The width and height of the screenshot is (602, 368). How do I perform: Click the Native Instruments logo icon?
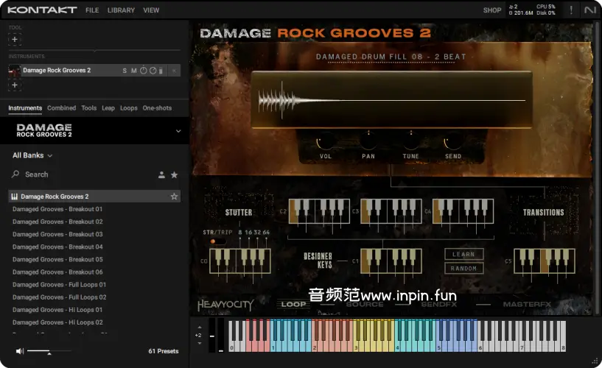tap(589, 10)
